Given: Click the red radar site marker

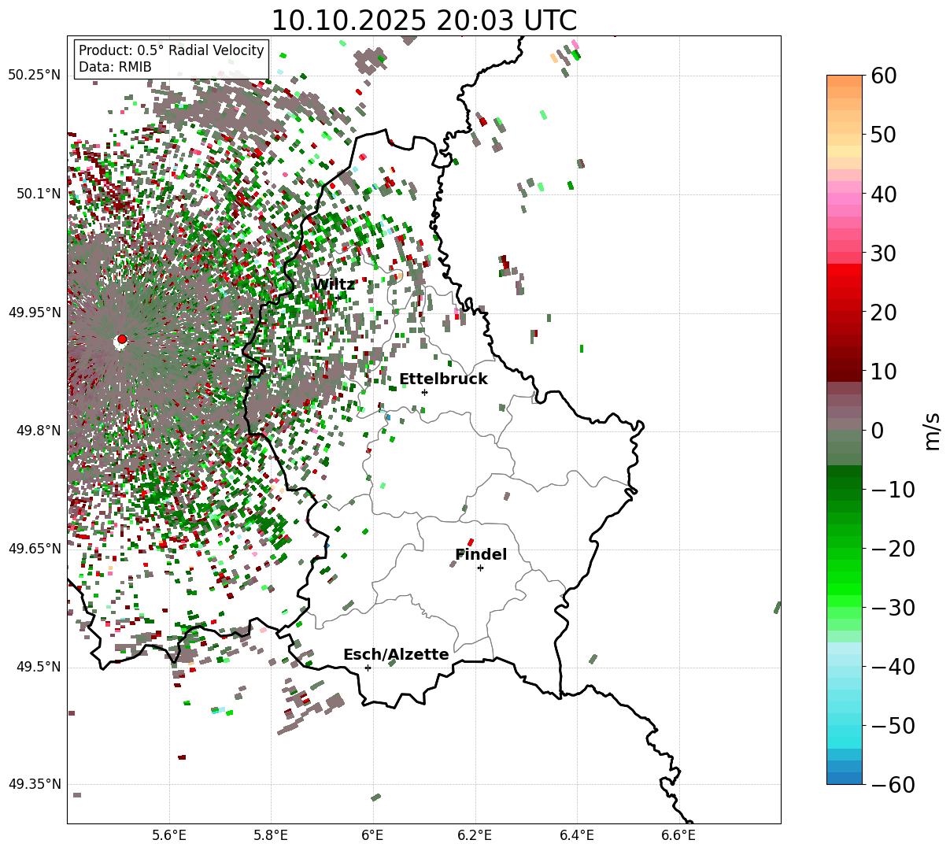Looking at the screenshot, I should tap(121, 339).
